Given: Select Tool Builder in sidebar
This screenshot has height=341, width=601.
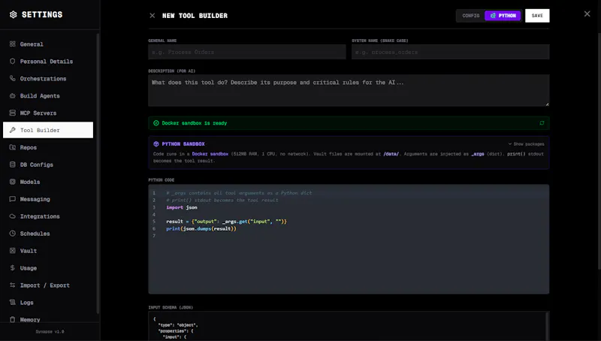Looking at the screenshot, I should [48, 130].
